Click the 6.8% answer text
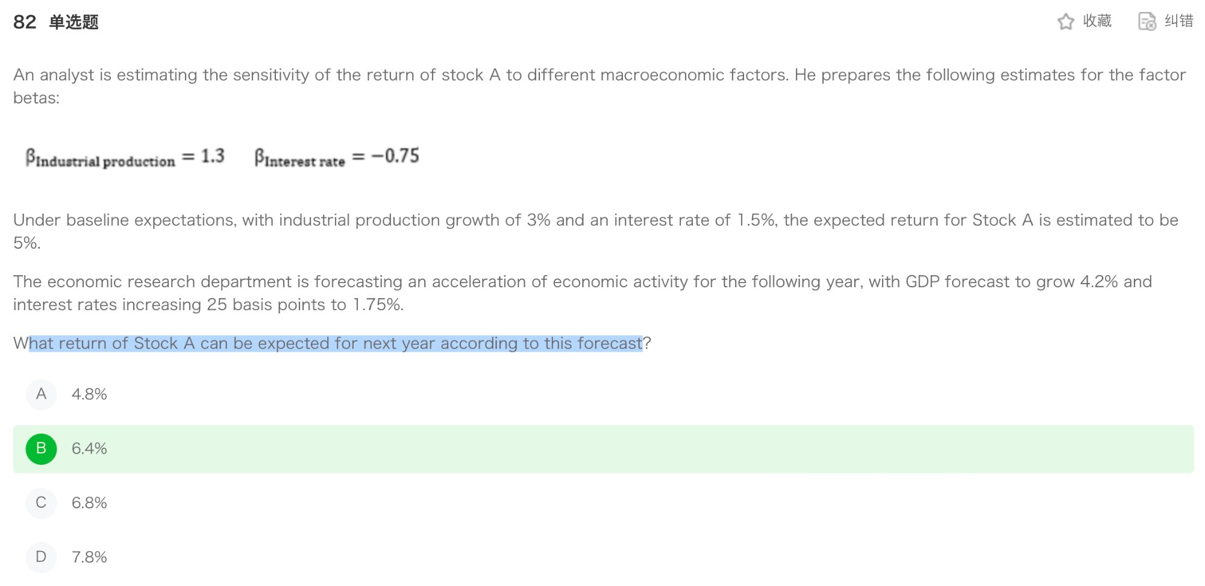The width and height of the screenshot is (1205, 586). click(x=89, y=503)
